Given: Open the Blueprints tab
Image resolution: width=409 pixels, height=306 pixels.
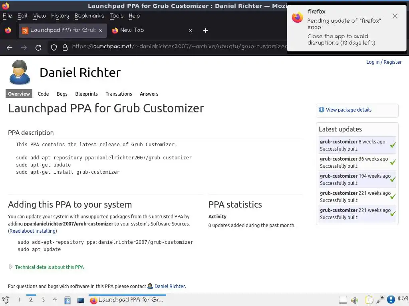Looking at the screenshot, I should pyautogui.click(x=86, y=94).
